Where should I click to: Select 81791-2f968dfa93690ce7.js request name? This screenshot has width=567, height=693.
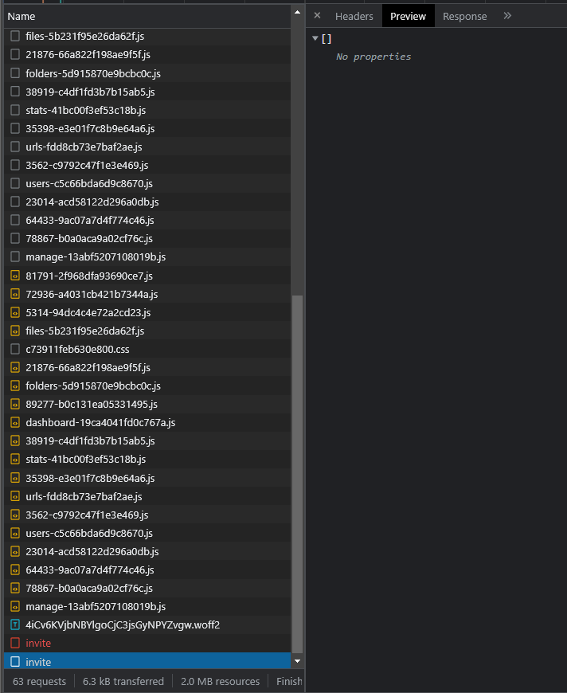(x=89, y=276)
